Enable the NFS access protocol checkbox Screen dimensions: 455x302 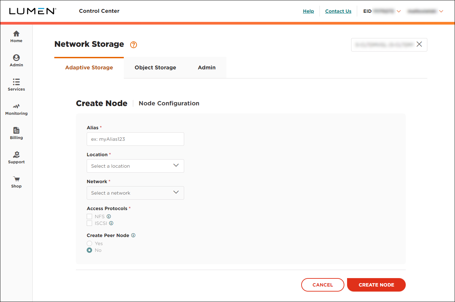coord(89,216)
